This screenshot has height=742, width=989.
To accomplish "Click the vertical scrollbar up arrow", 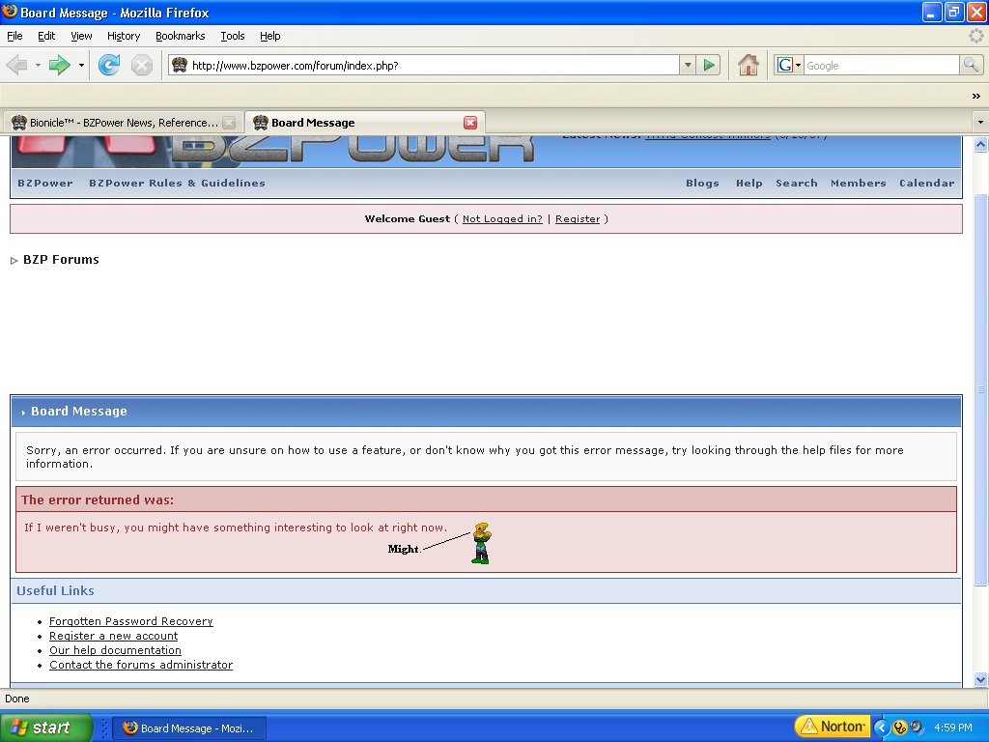I will click(981, 145).
